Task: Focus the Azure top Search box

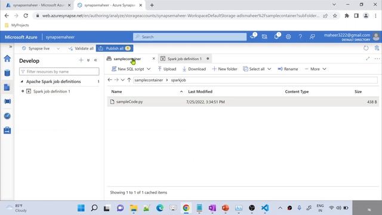Action: pos(190,37)
